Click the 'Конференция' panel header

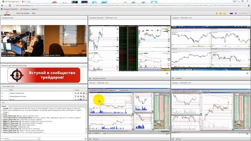pos(44,18)
